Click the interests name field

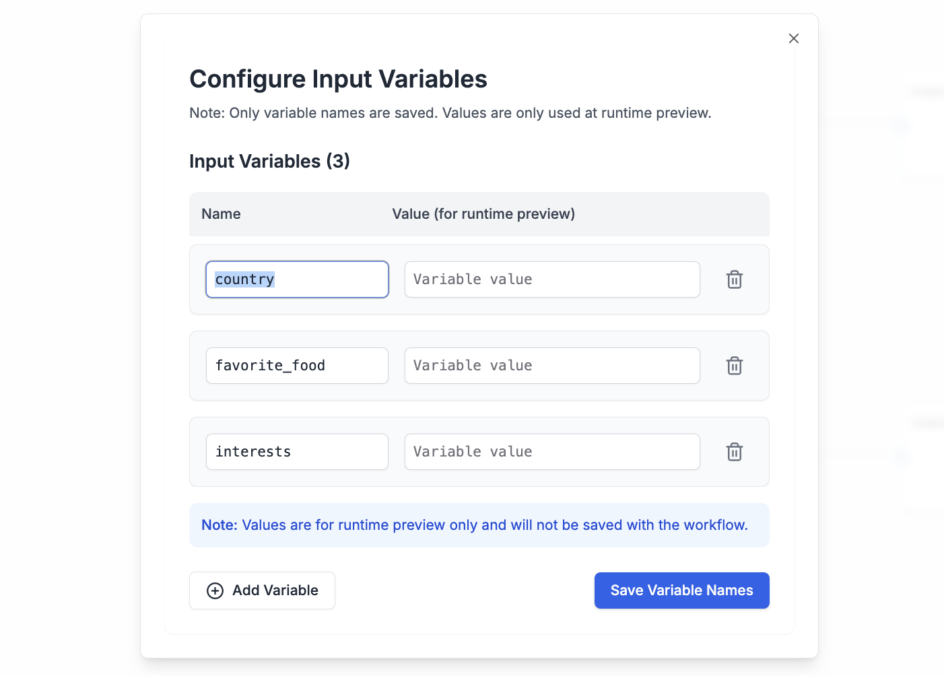pyautogui.click(x=296, y=452)
